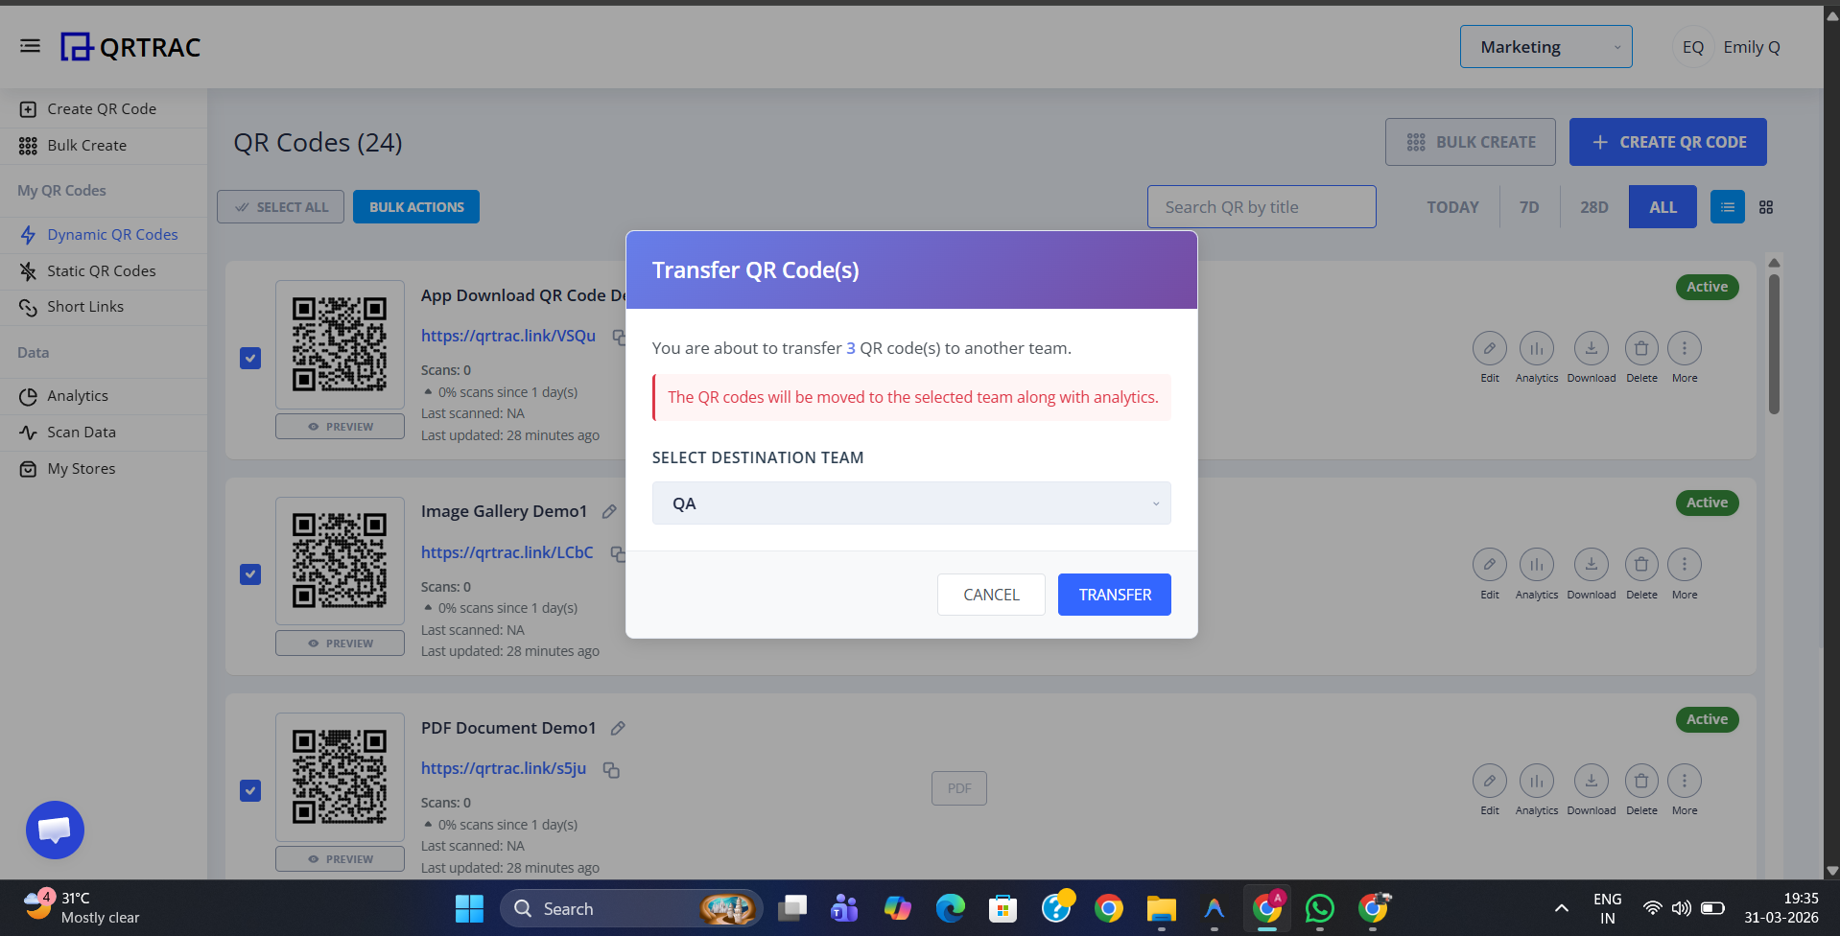1840x936 pixels.
Task: Open the Dynamic QR Codes sidebar section
Action: tap(112, 234)
